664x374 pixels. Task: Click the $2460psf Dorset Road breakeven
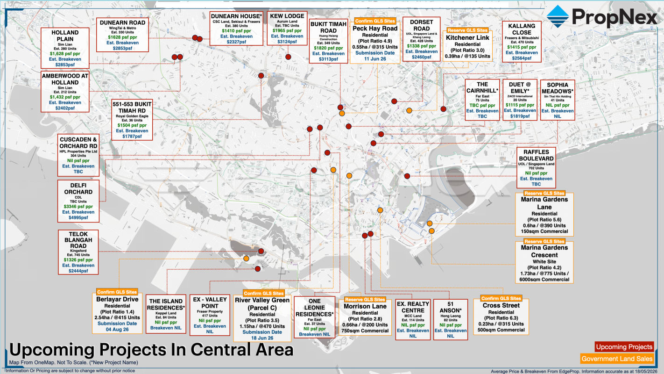click(421, 57)
